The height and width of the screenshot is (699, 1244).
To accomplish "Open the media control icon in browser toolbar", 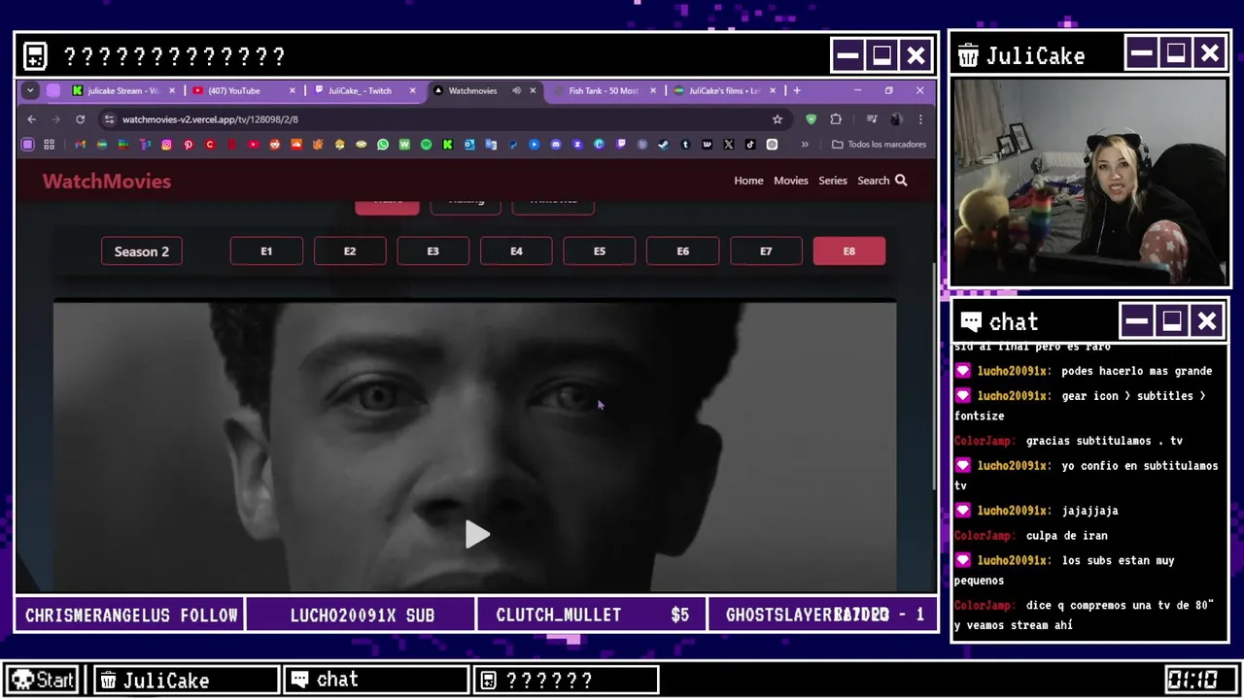I will [872, 119].
